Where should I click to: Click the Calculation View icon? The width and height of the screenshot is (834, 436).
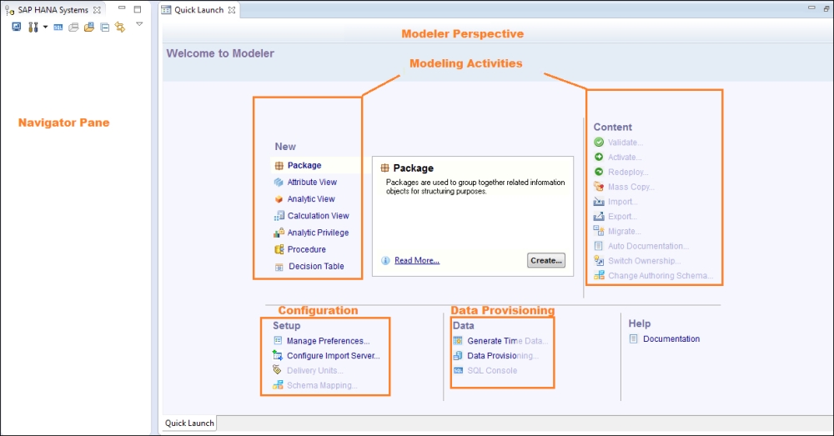[279, 215]
